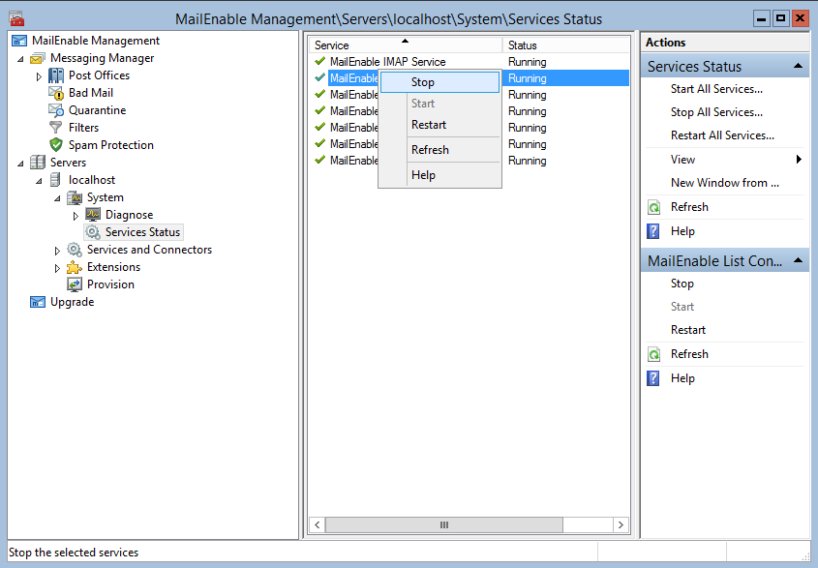The height and width of the screenshot is (568, 818).
Task: Click the Quarantine envelope icon
Action: click(56, 110)
